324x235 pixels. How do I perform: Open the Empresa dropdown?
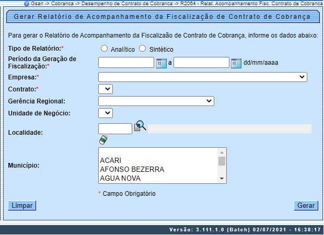(202, 77)
